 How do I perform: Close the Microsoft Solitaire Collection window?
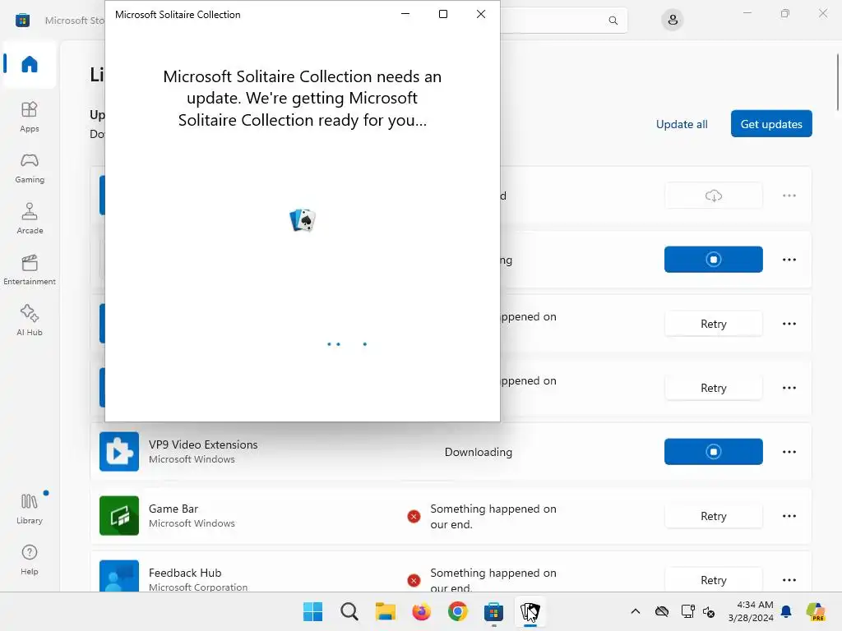click(x=480, y=14)
